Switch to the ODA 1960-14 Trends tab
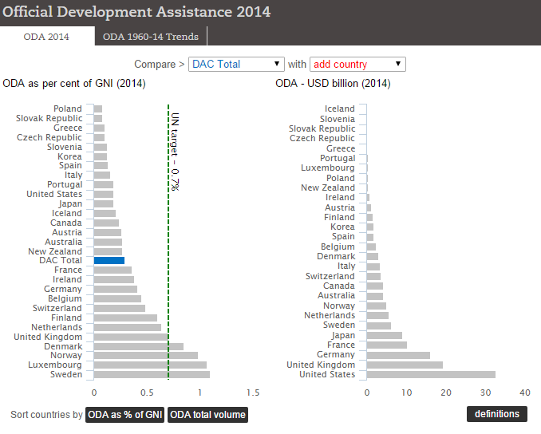The width and height of the screenshot is (541, 434). coord(151,37)
